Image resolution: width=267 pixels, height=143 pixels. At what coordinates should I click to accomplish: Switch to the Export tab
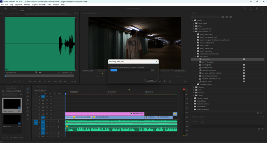pos(30,9)
